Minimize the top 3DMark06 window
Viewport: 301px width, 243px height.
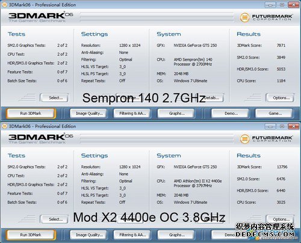(270, 5)
